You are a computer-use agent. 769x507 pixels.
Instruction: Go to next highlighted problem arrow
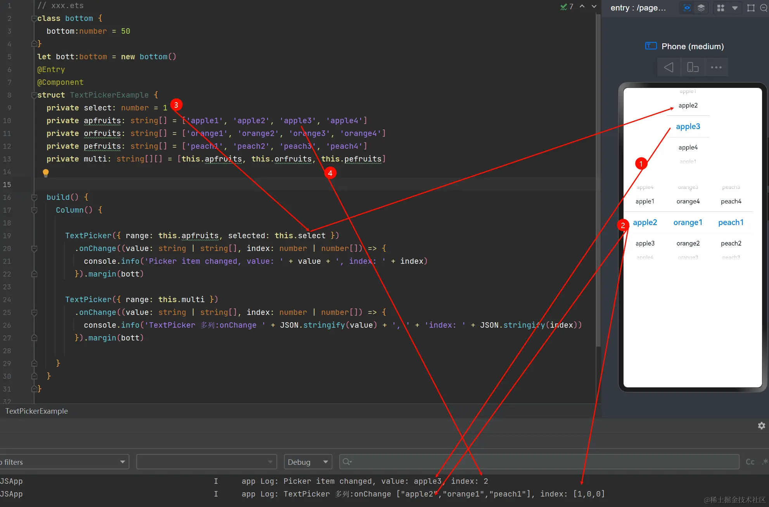pyautogui.click(x=594, y=6)
